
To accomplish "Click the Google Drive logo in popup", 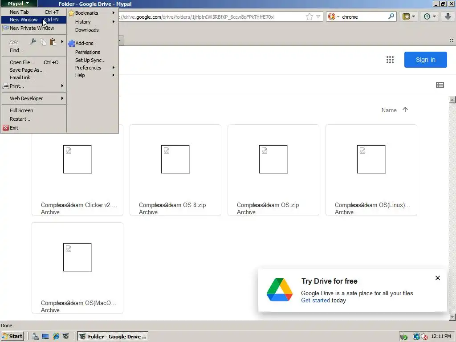I will (x=280, y=289).
